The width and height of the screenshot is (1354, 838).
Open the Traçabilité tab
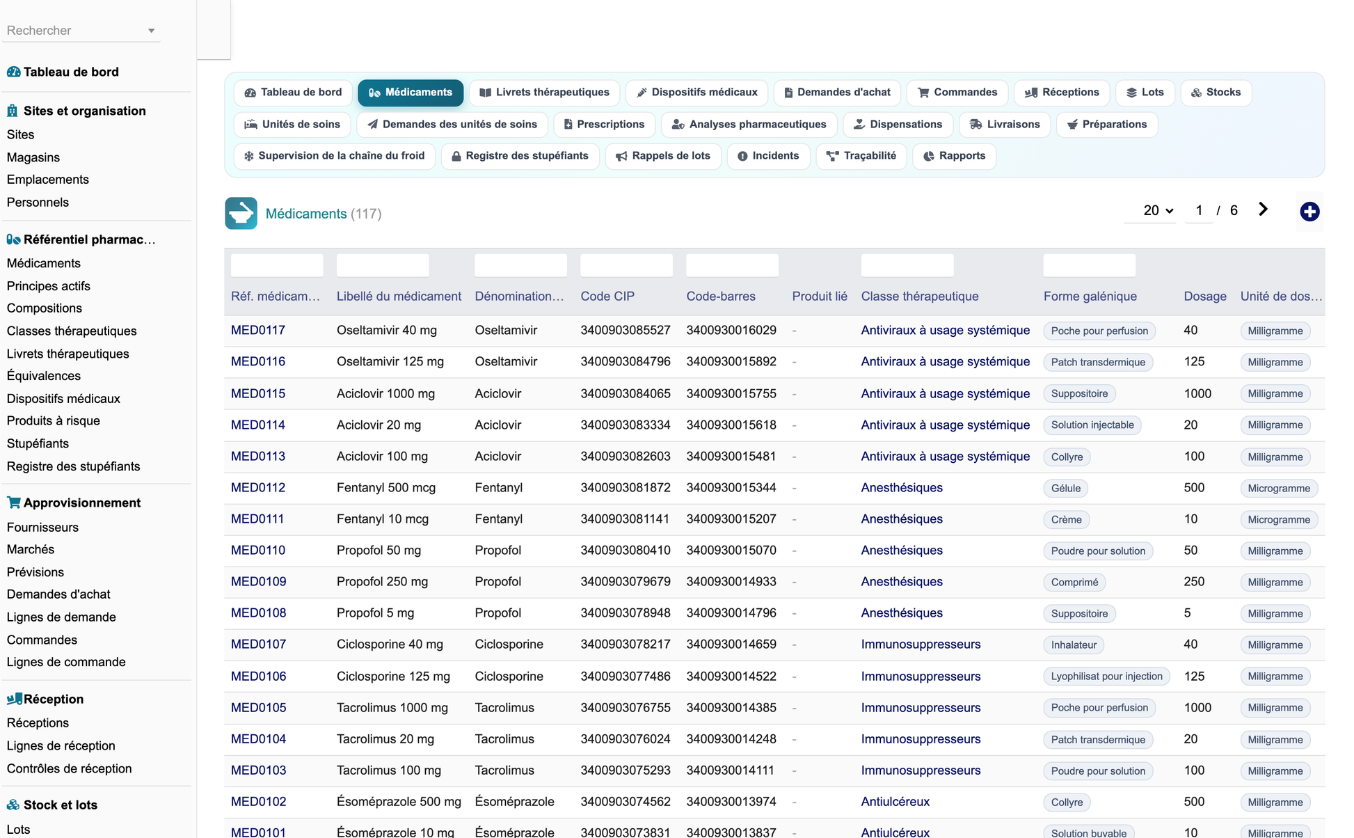tap(861, 156)
